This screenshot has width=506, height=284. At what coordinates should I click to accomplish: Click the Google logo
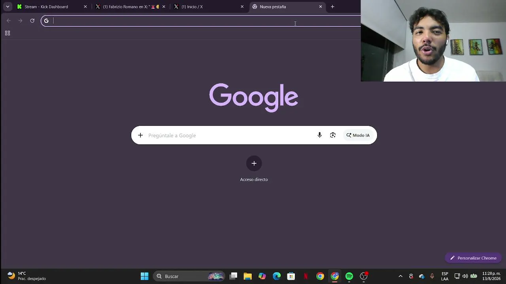(254, 97)
